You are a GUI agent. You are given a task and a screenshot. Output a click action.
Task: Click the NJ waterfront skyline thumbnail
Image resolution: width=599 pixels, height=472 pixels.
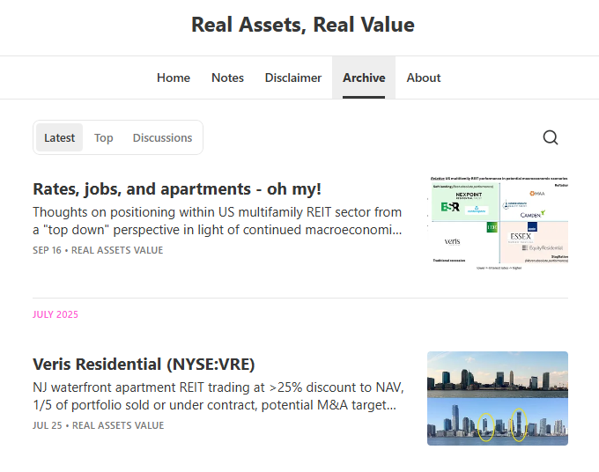498,398
